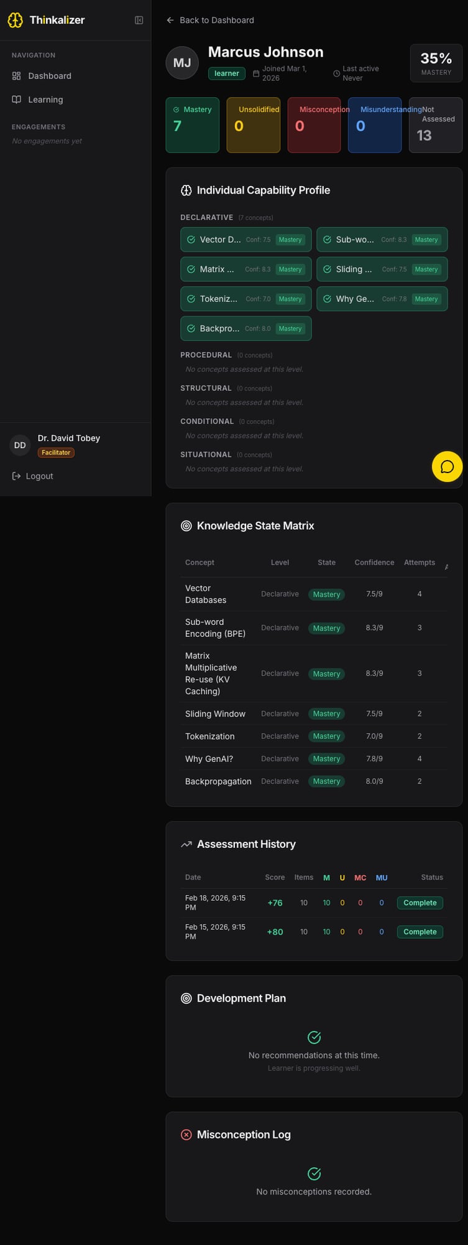Click the Learning book icon
468x1245 pixels.
pyautogui.click(x=17, y=100)
